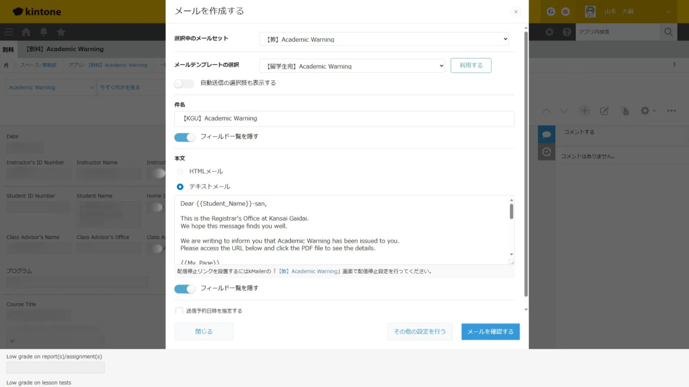Click the 件名 subject input field

(344, 119)
